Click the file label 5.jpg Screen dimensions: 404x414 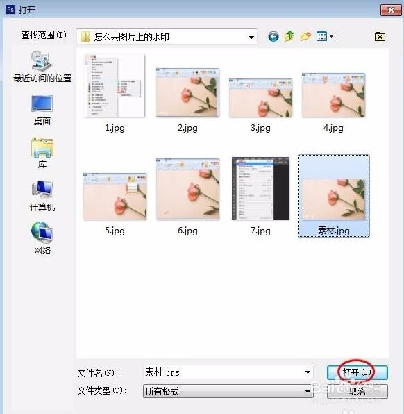pos(115,231)
